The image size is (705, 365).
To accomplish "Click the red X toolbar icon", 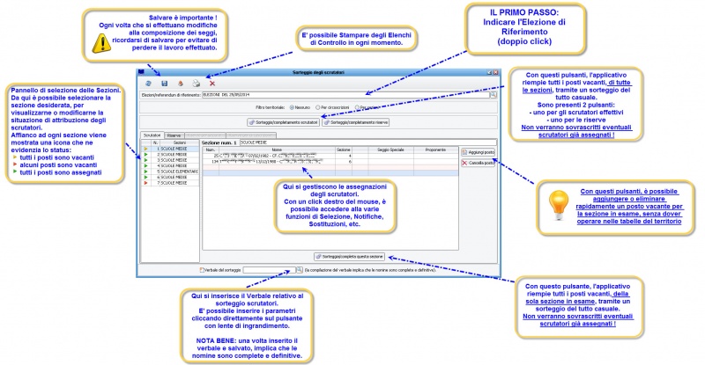I will pyautogui.click(x=212, y=84).
